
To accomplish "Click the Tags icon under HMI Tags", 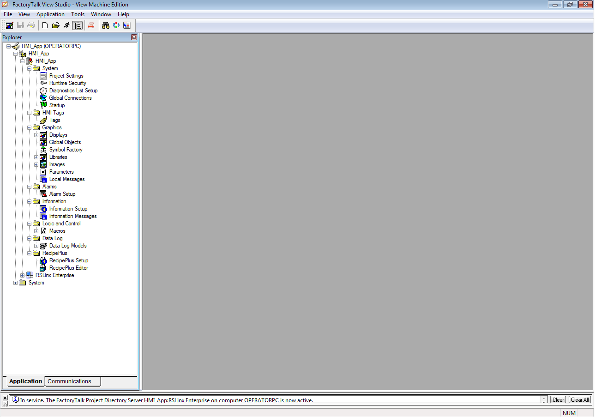I will (x=43, y=120).
